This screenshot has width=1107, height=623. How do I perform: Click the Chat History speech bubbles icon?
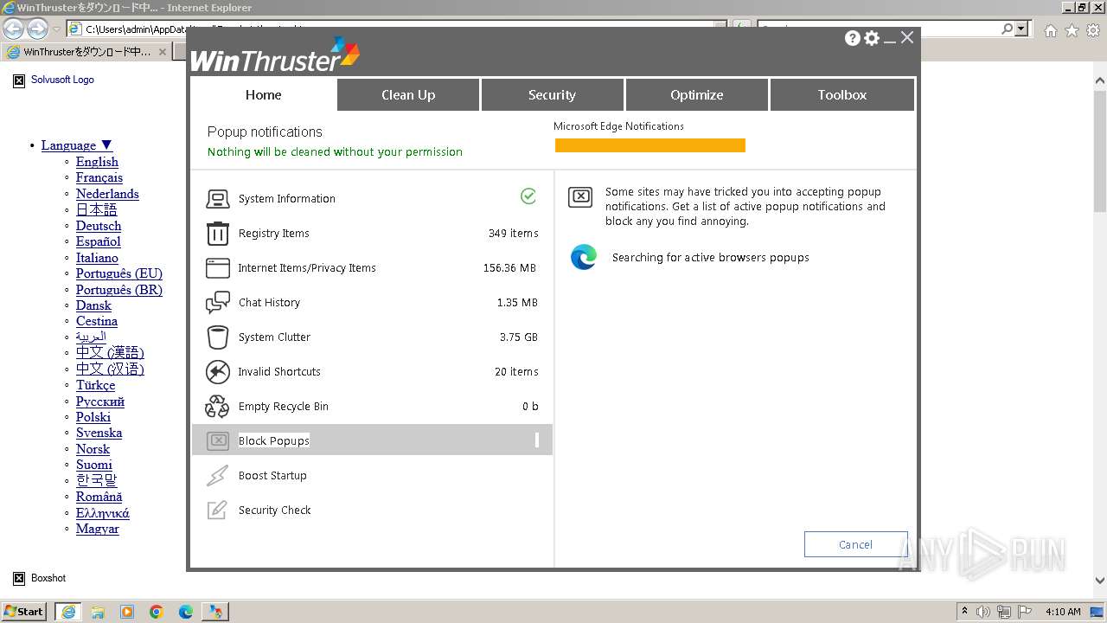coord(217,303)
